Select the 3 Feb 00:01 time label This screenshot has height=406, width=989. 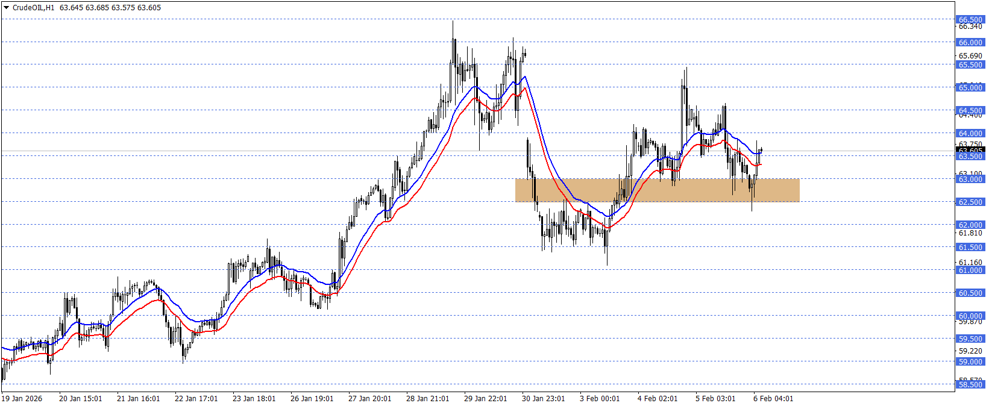point(600,399)
